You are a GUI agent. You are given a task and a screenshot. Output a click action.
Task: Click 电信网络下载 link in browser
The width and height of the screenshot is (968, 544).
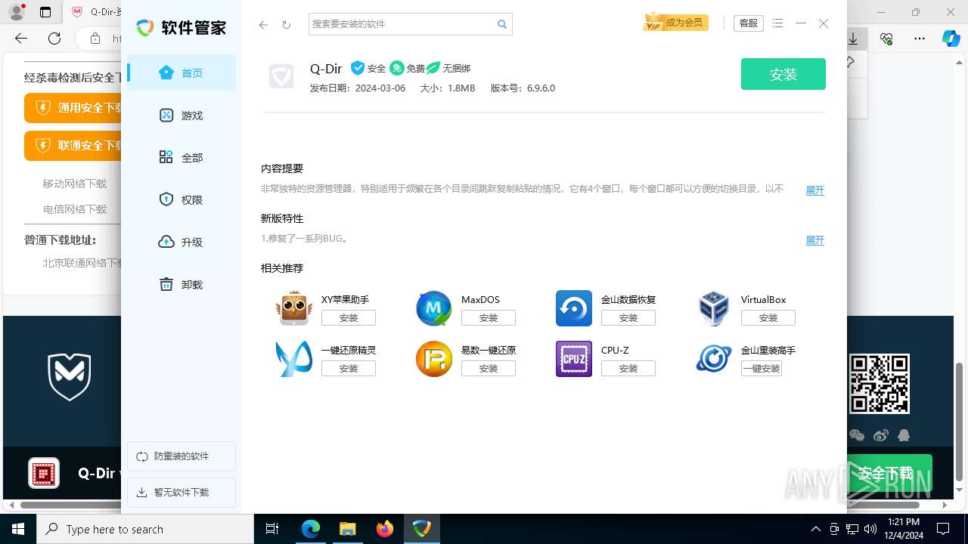75,209
